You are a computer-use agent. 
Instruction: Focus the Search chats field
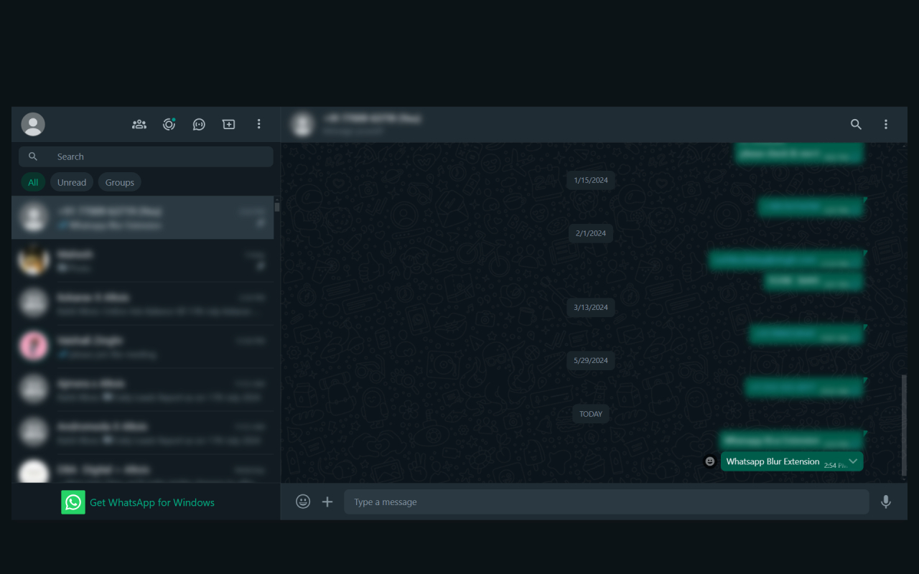pyautogui.click(x=146, y=156)
